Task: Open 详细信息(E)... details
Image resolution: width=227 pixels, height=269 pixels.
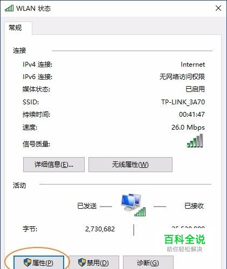Action: (54, 165)
